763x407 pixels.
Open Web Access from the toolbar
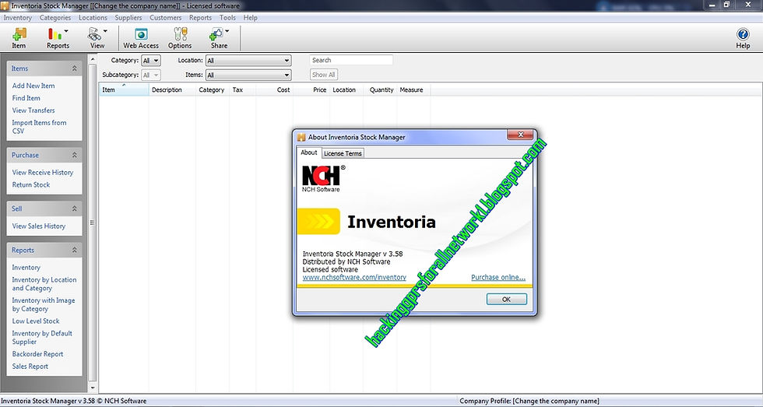pyautogui.click(x=141, y=38)
